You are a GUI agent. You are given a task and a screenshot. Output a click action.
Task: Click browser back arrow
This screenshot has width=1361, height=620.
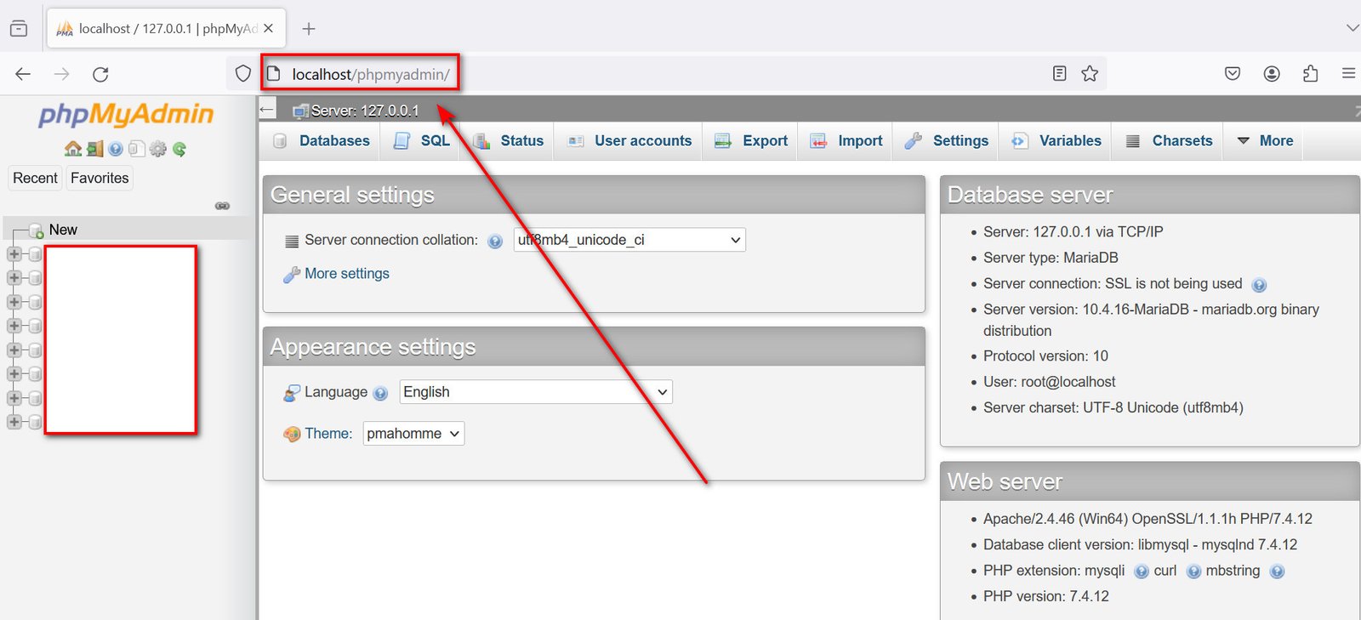point(23,74)
